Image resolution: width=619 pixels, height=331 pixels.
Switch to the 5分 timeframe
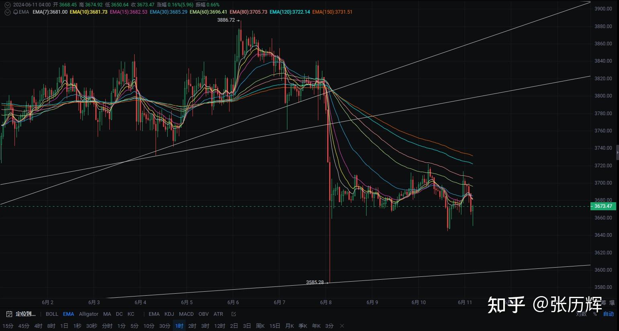point(134,326)
